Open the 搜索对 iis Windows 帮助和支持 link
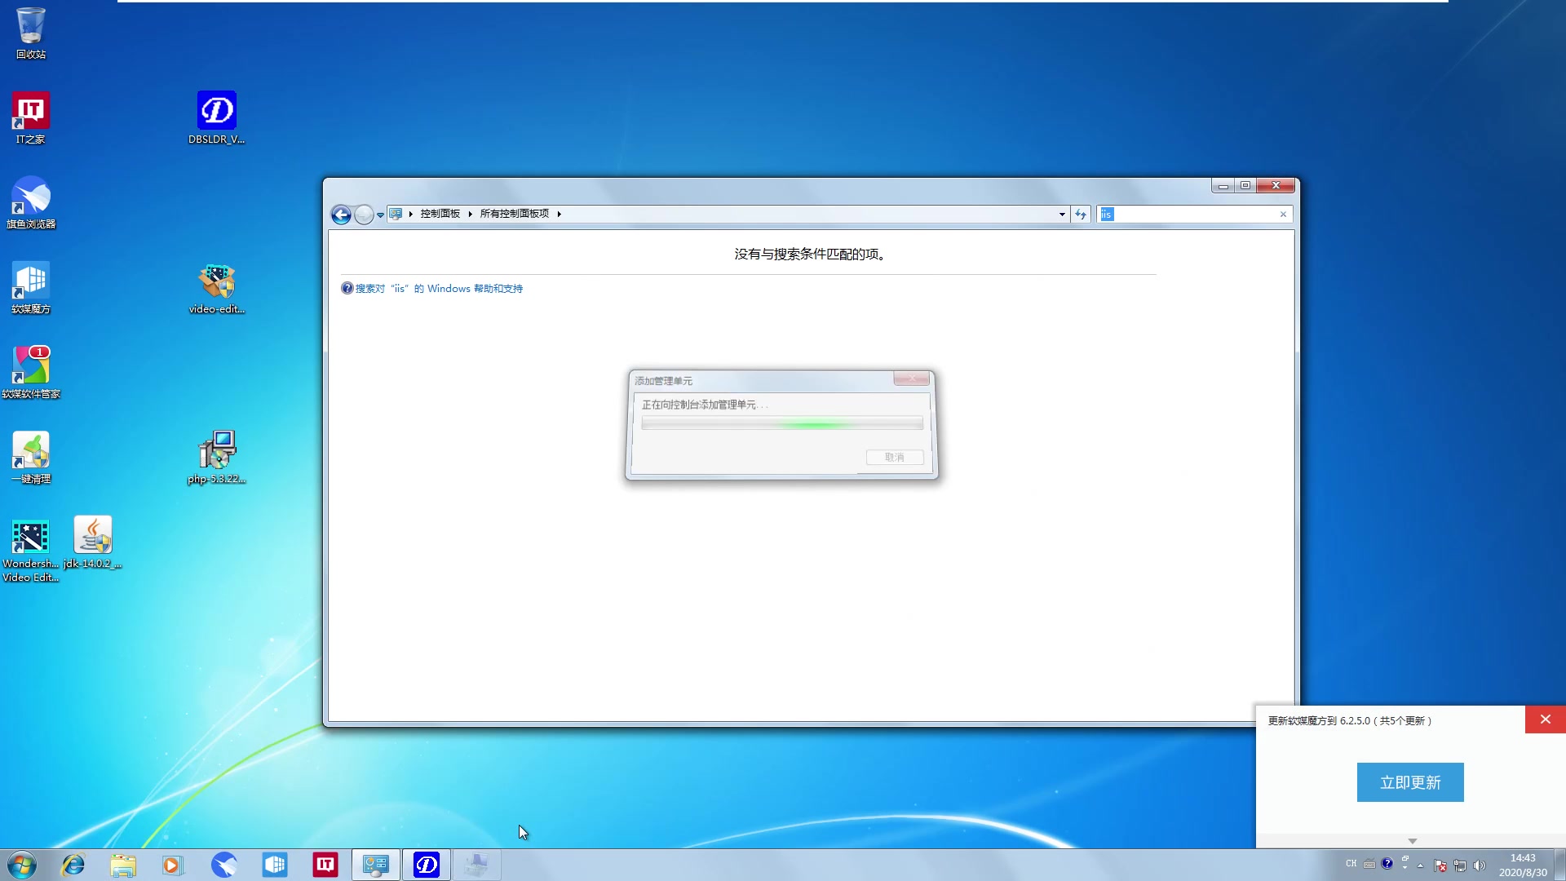Screen dimensions: 1566x881 point(438,288)
